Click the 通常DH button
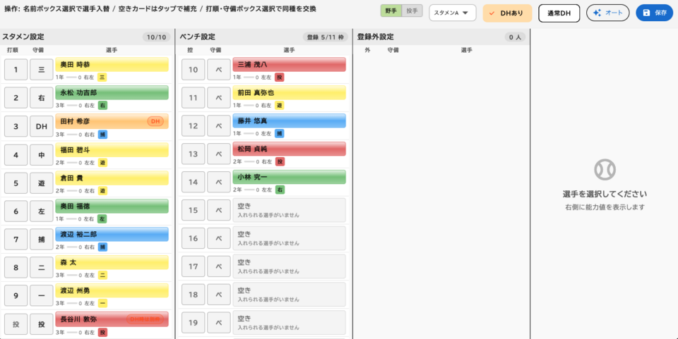This screenshot has height=339, width=678. [559, 13]
